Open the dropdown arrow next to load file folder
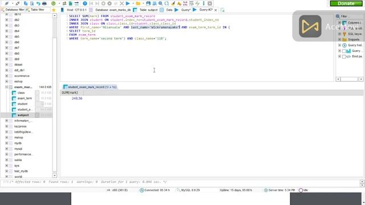The width and height of the screenshot is (365, 205). (143, 3)
